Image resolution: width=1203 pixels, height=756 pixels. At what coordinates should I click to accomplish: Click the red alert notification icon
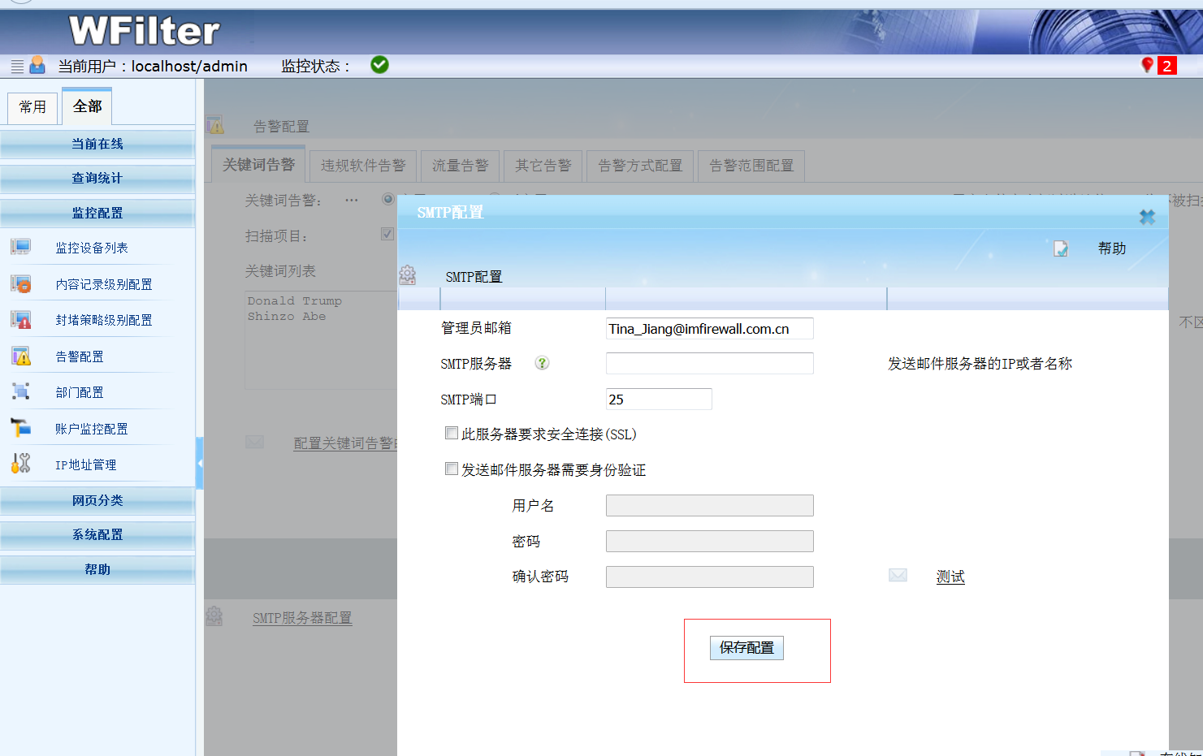[1147, 65]
